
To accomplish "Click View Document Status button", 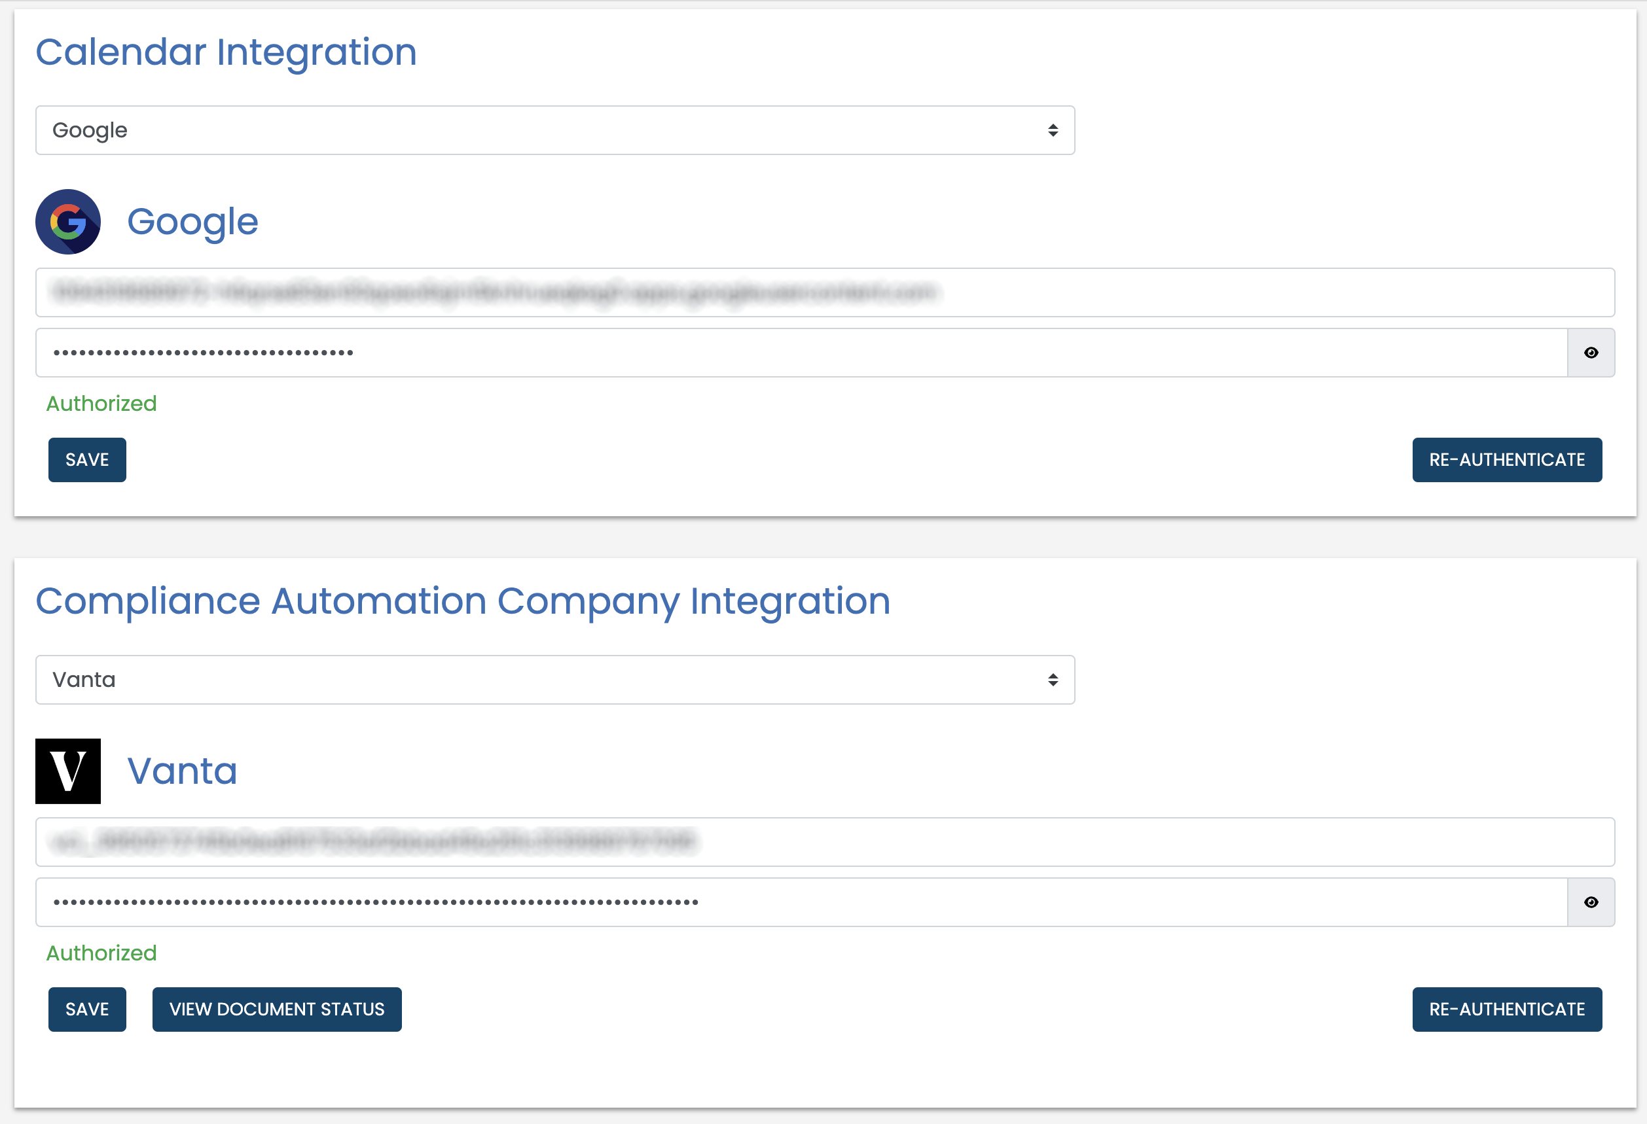I will pos(276,1010).
